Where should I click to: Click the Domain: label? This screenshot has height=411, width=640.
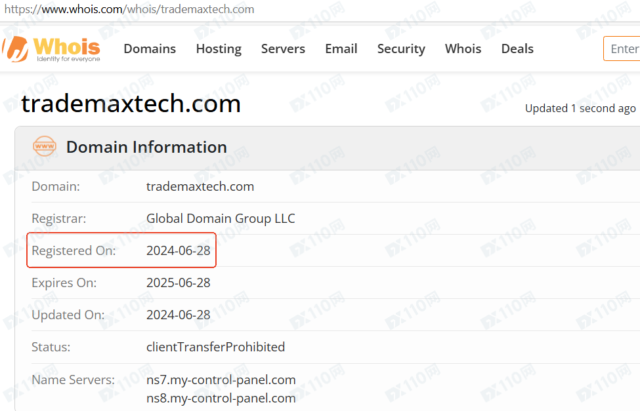tap(56, 186)
